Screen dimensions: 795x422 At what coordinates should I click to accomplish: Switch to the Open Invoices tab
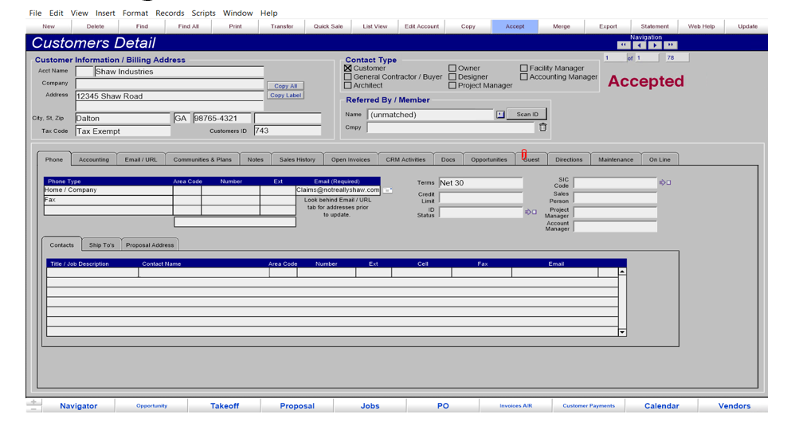tap(351, 159)
